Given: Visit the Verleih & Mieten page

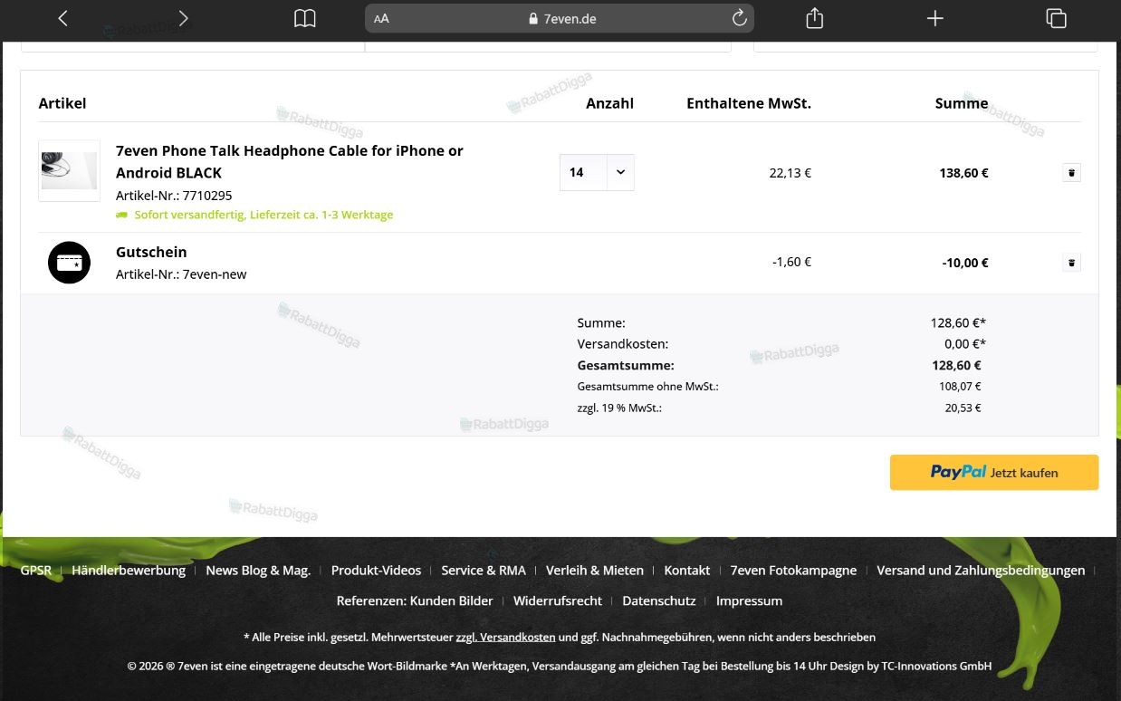Looking at the screenshot, I should pyautogui.click(x=595, y=571).
